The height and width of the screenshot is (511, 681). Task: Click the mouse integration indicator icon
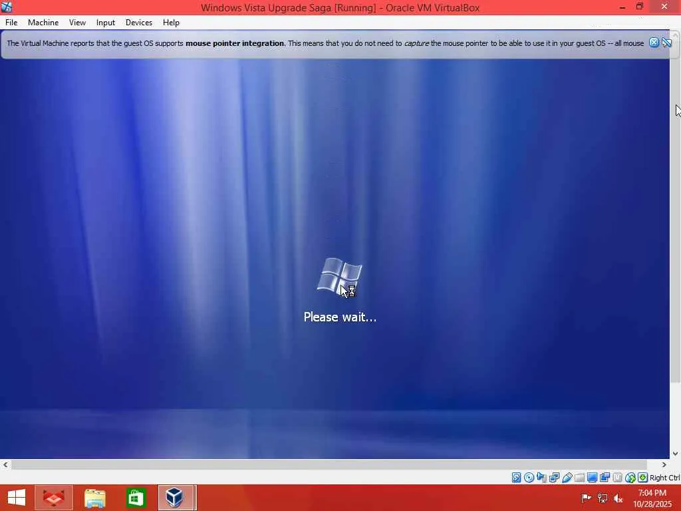tap(630, 478)
